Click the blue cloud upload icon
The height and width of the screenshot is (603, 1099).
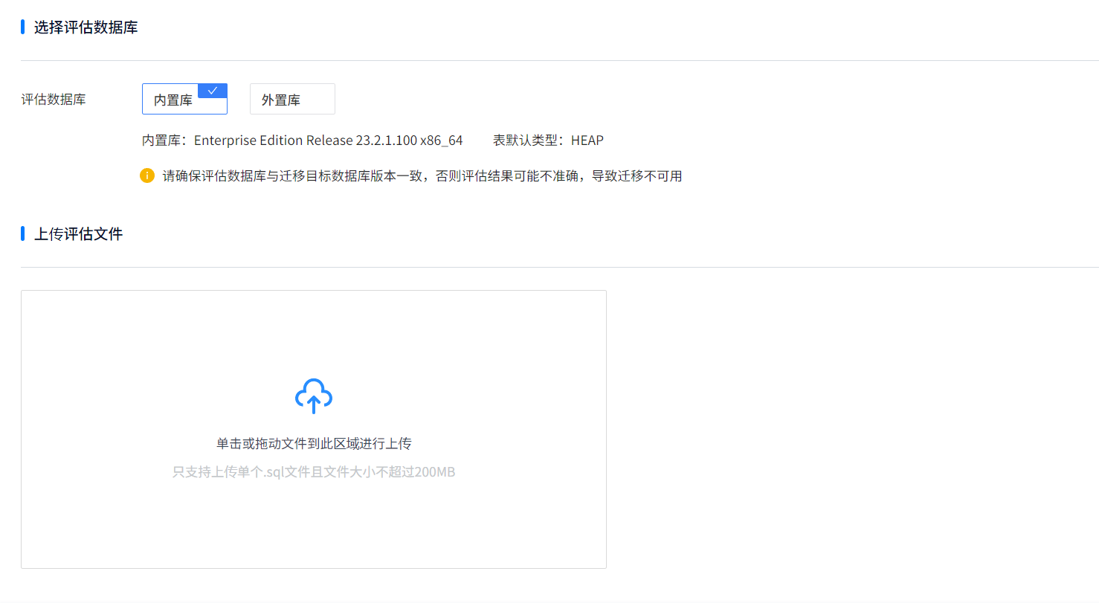(x=314, y=396)
